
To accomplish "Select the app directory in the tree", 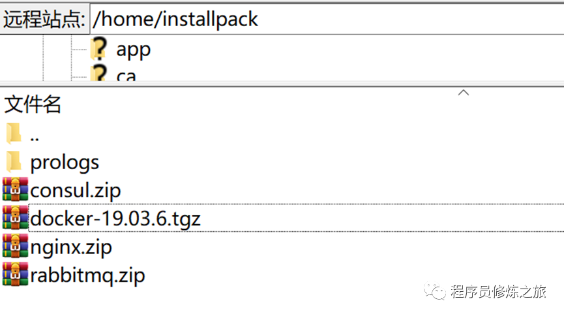I will click(133, 50).
